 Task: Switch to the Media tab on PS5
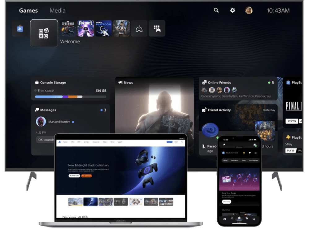pyautogui.click(x=58, y=11)
